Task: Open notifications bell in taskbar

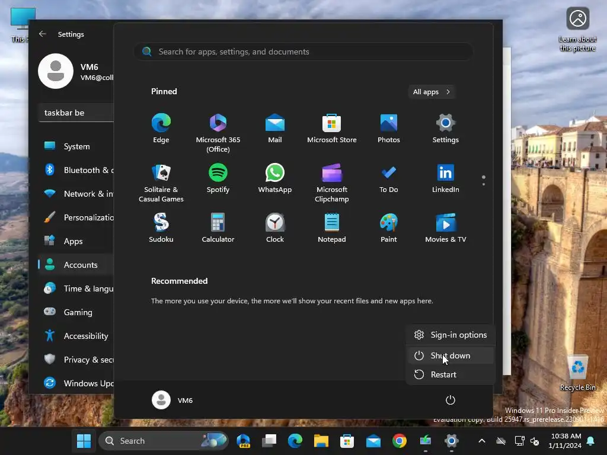Action: click(x=591, y=441)
